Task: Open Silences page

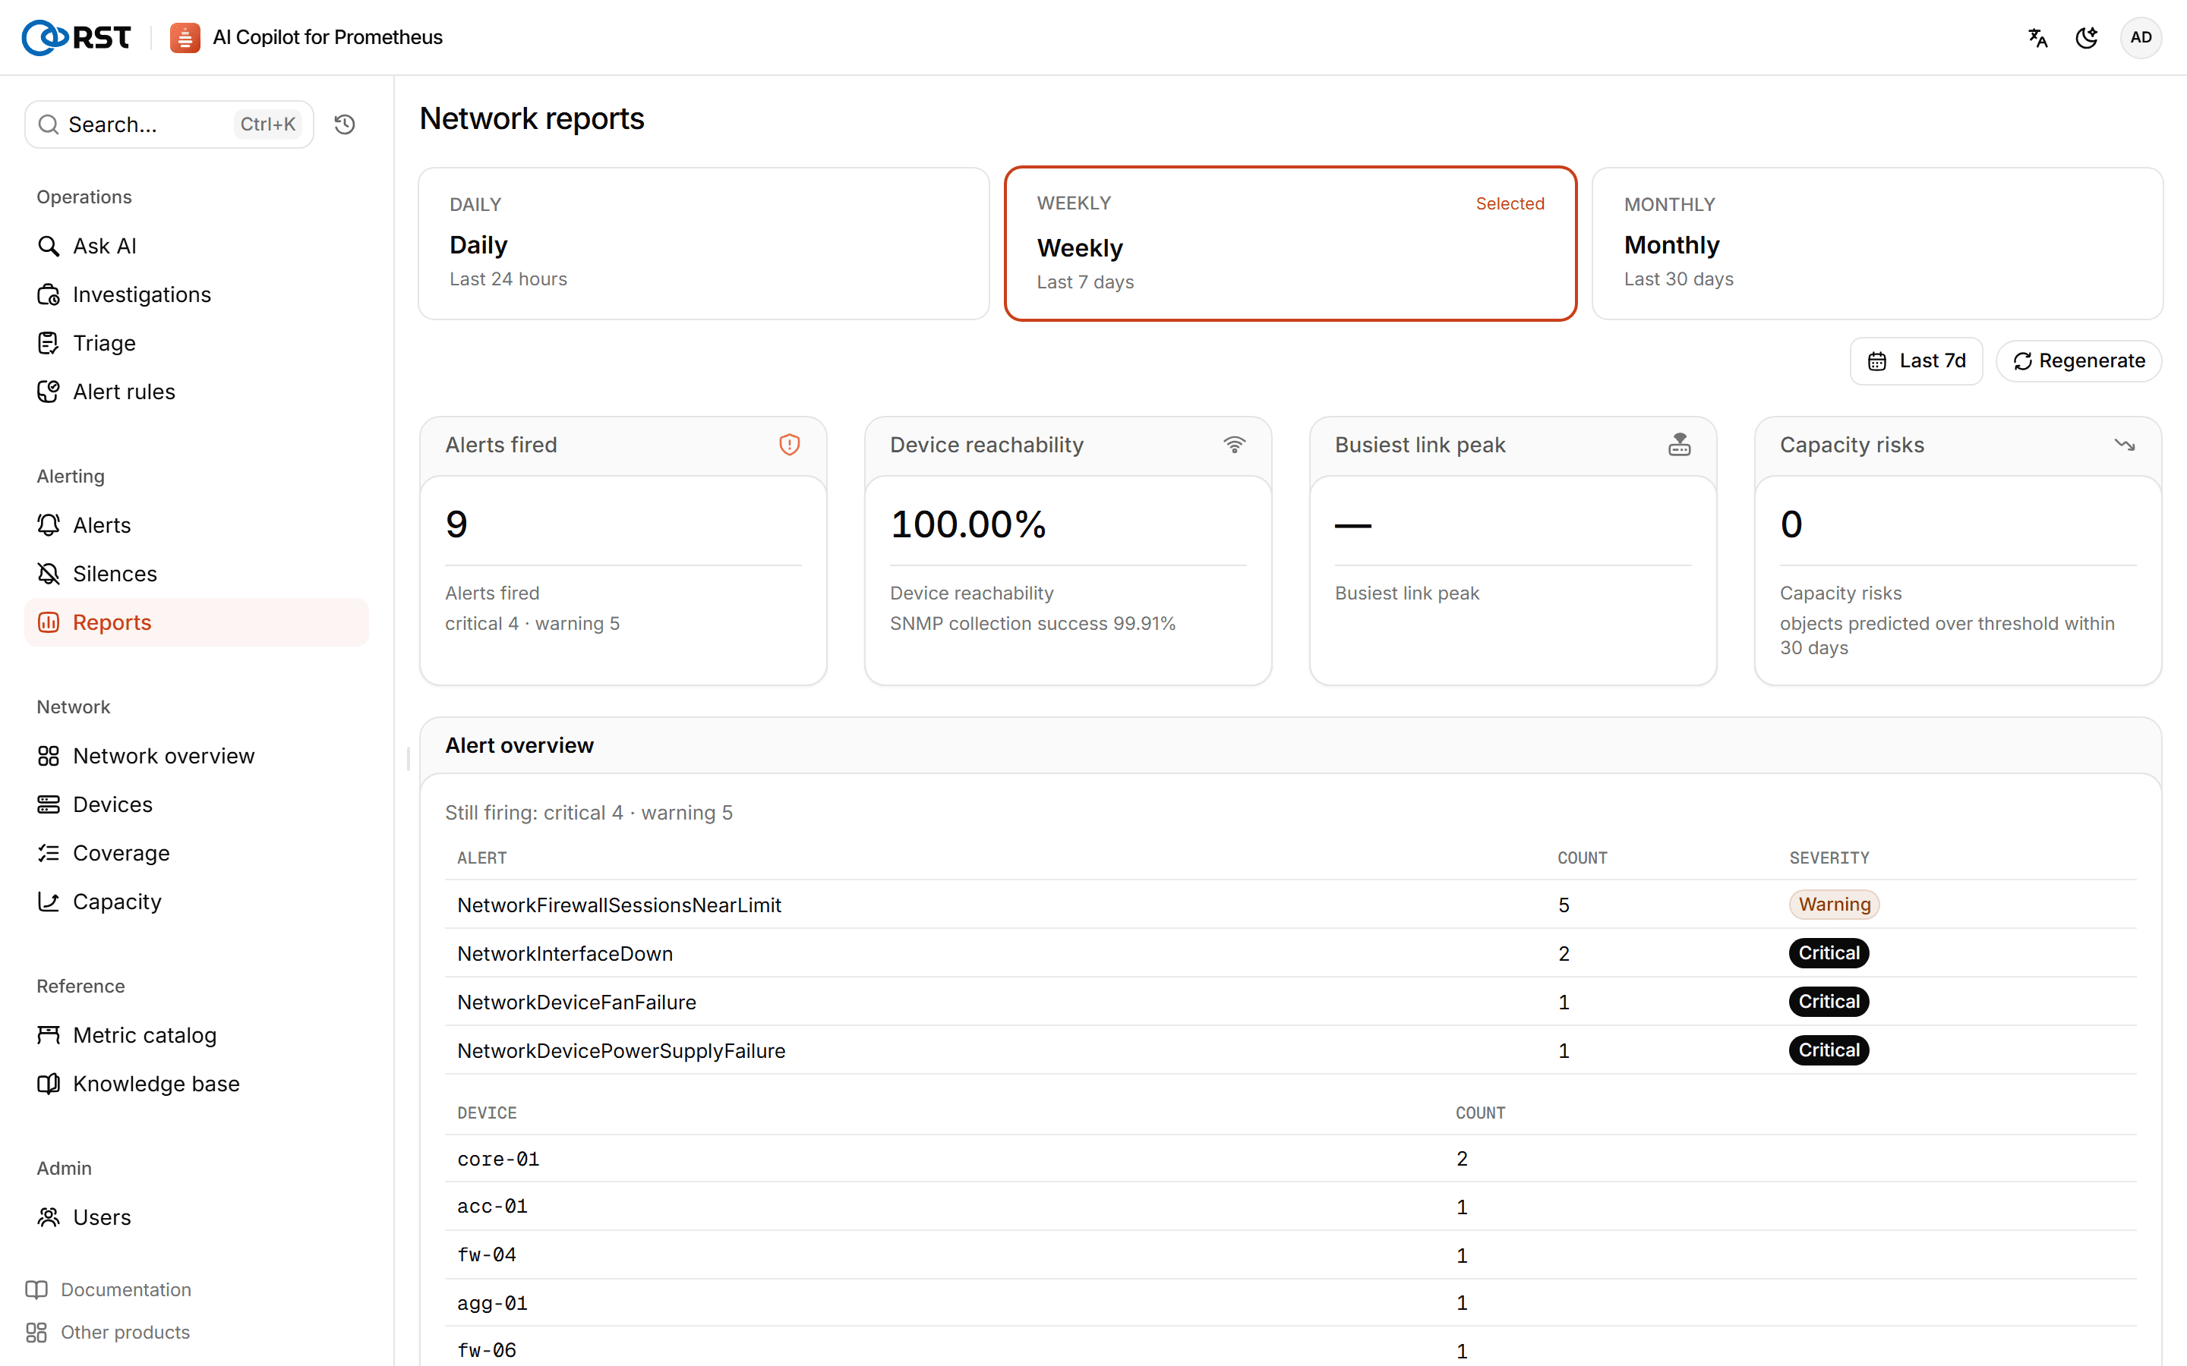Action: (196, 574)
